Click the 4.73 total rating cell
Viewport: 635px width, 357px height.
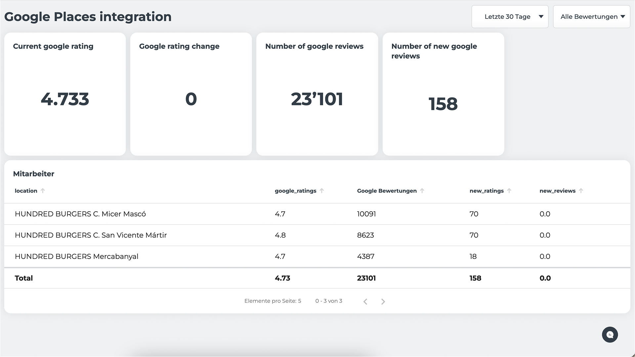(282, 278)
